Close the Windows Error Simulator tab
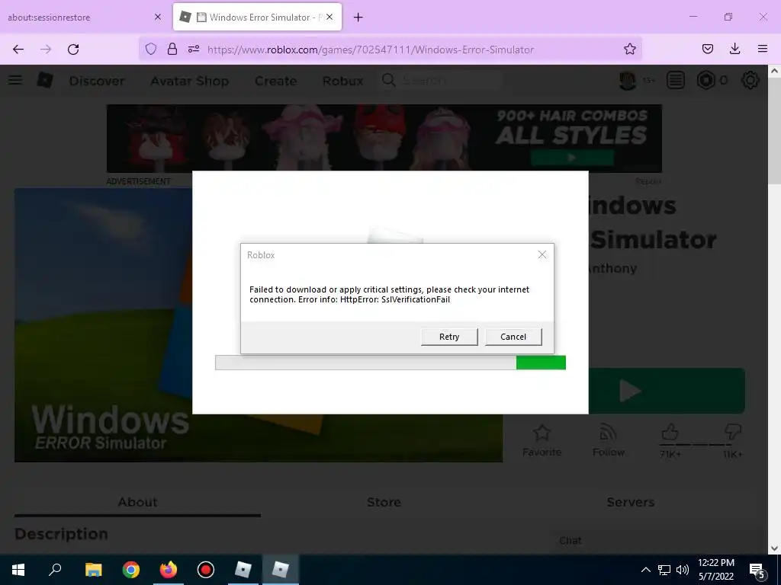 [x=329, y=18]
